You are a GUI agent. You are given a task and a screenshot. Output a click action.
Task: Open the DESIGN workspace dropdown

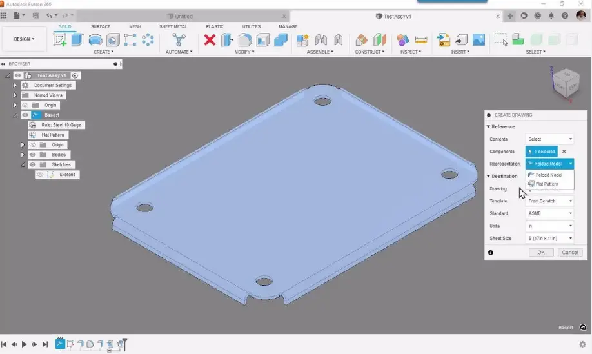pyautogui.click(x=24, y=39)
